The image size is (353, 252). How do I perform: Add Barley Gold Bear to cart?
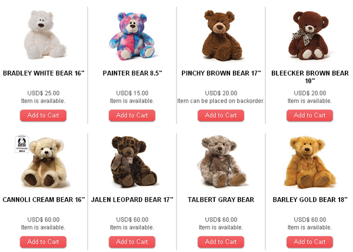[x=309, y=242]
